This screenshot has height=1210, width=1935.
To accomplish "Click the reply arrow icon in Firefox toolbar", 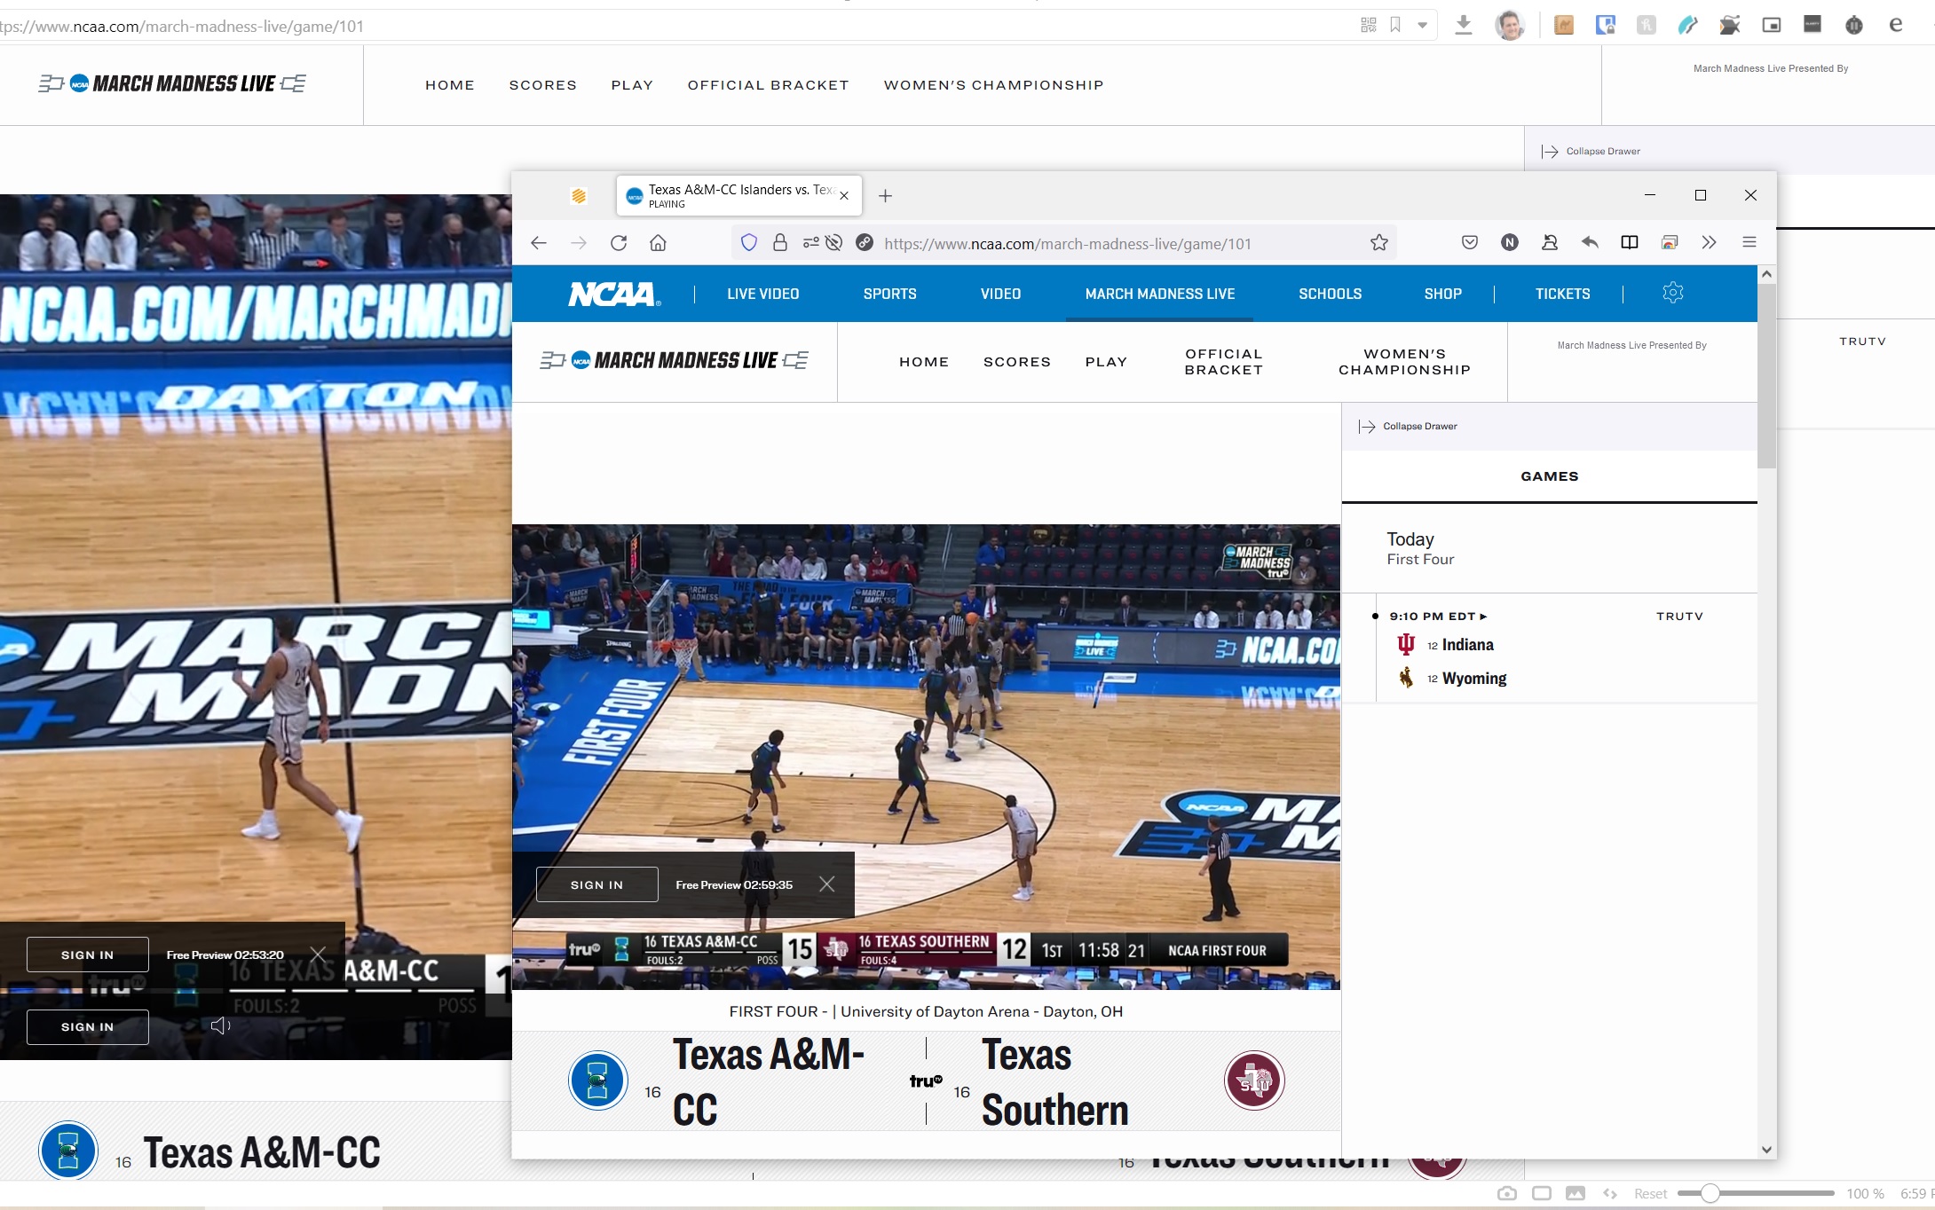I will 1590,242.
